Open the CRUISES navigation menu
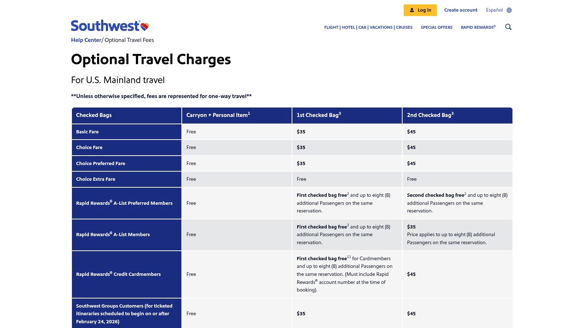This screenshot has height=328, width=584. [x=404, y=27]
